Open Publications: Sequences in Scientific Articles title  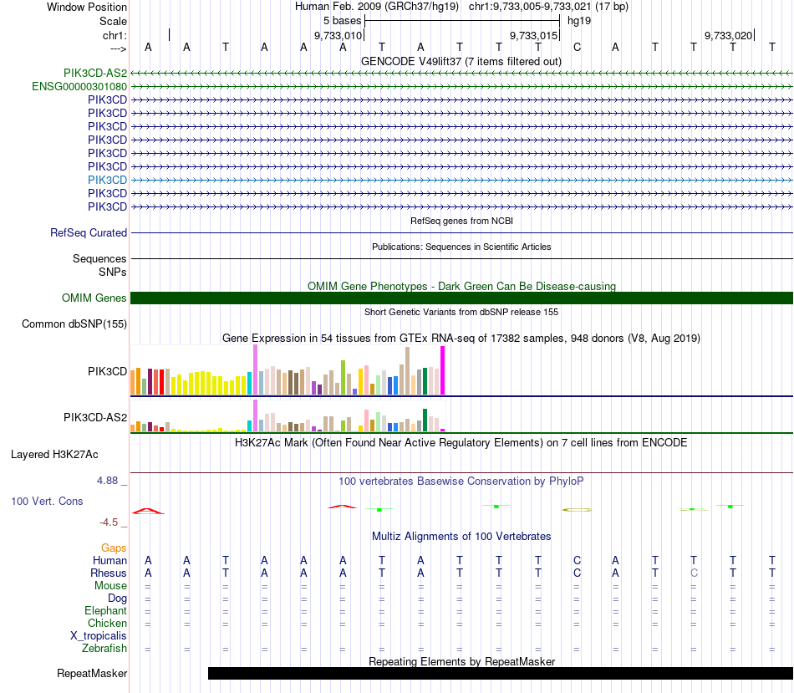(x=461, y=247)
